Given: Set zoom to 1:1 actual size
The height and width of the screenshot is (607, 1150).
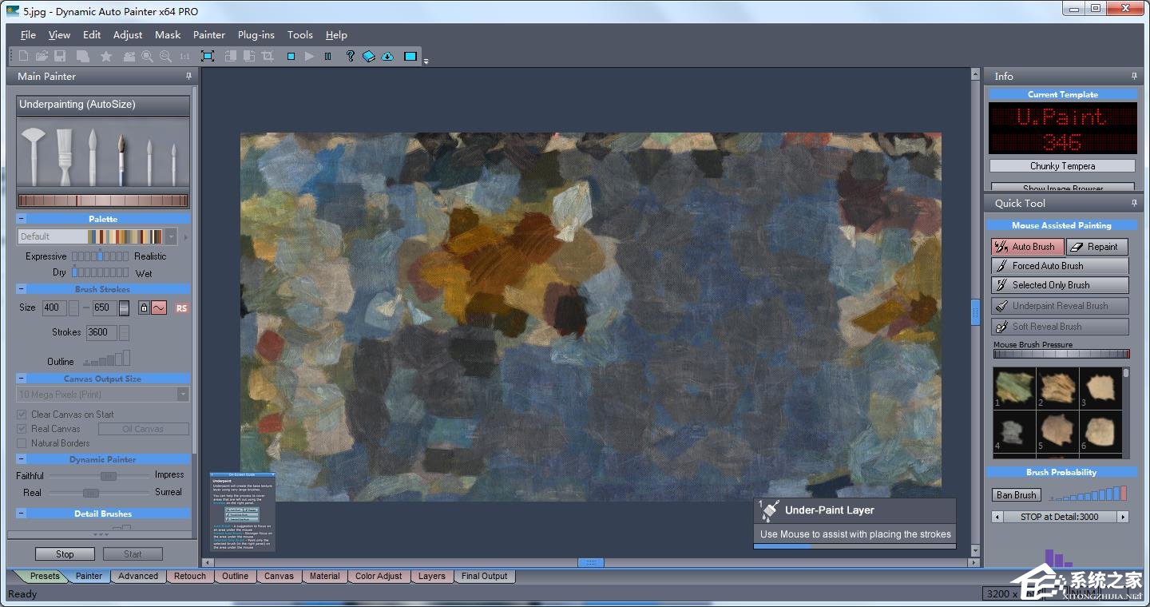Looking at the screenshot, I should (x=184, y=56).
